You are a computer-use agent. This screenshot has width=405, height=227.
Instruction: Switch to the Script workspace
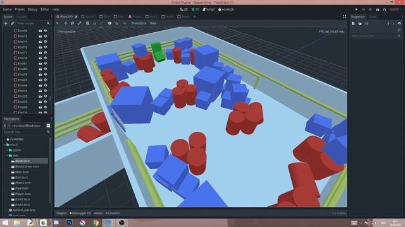coord(209,9)
